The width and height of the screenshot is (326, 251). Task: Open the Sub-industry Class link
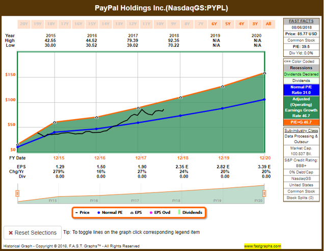coord(301,130)
